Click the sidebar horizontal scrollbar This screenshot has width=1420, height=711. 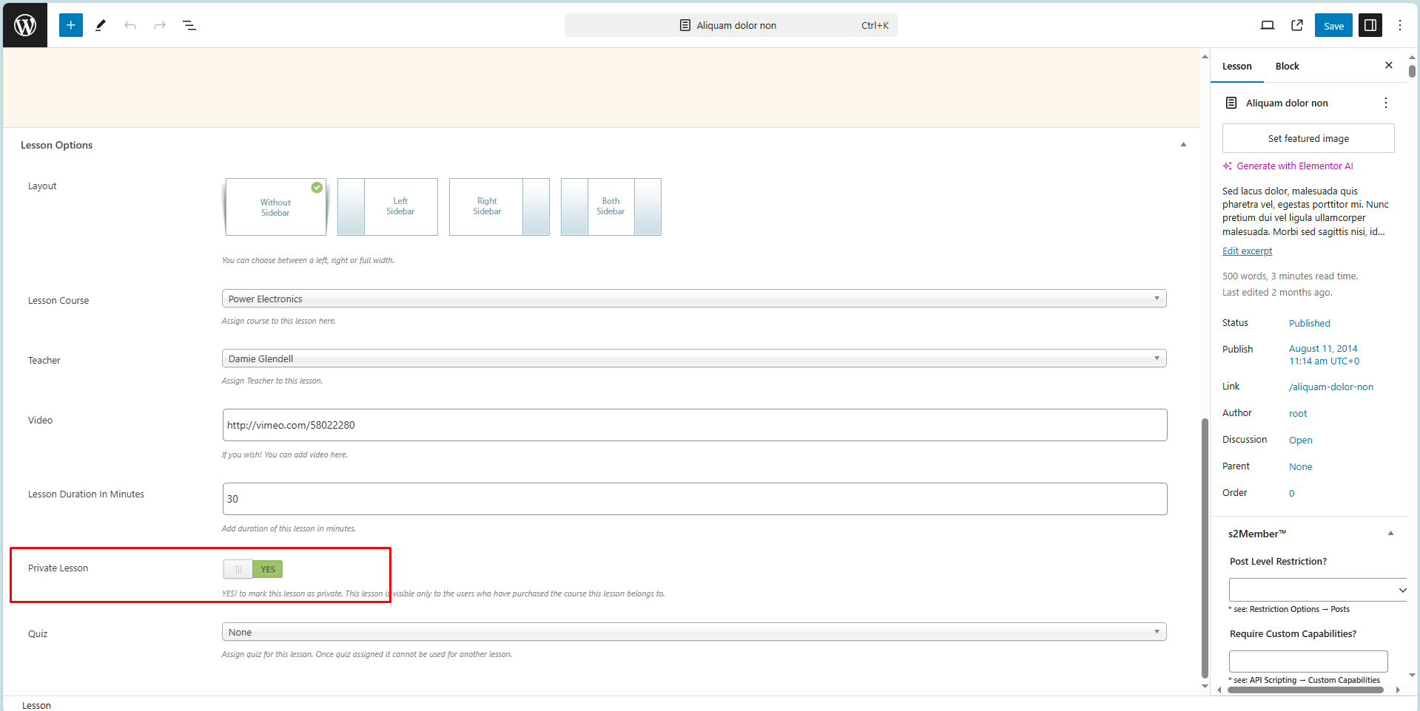pos(1305,690)
